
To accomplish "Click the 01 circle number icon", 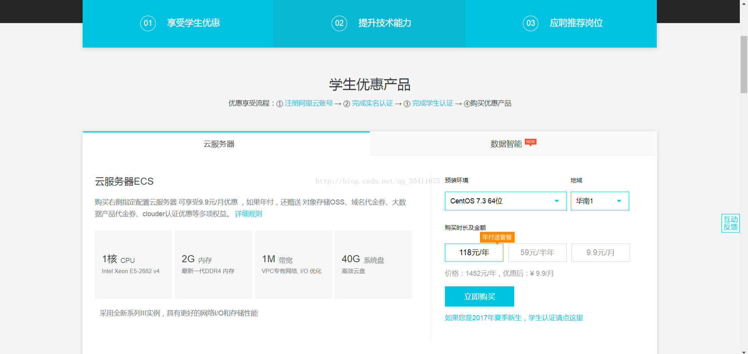I will pyautogui.click(x=148, y=23).
